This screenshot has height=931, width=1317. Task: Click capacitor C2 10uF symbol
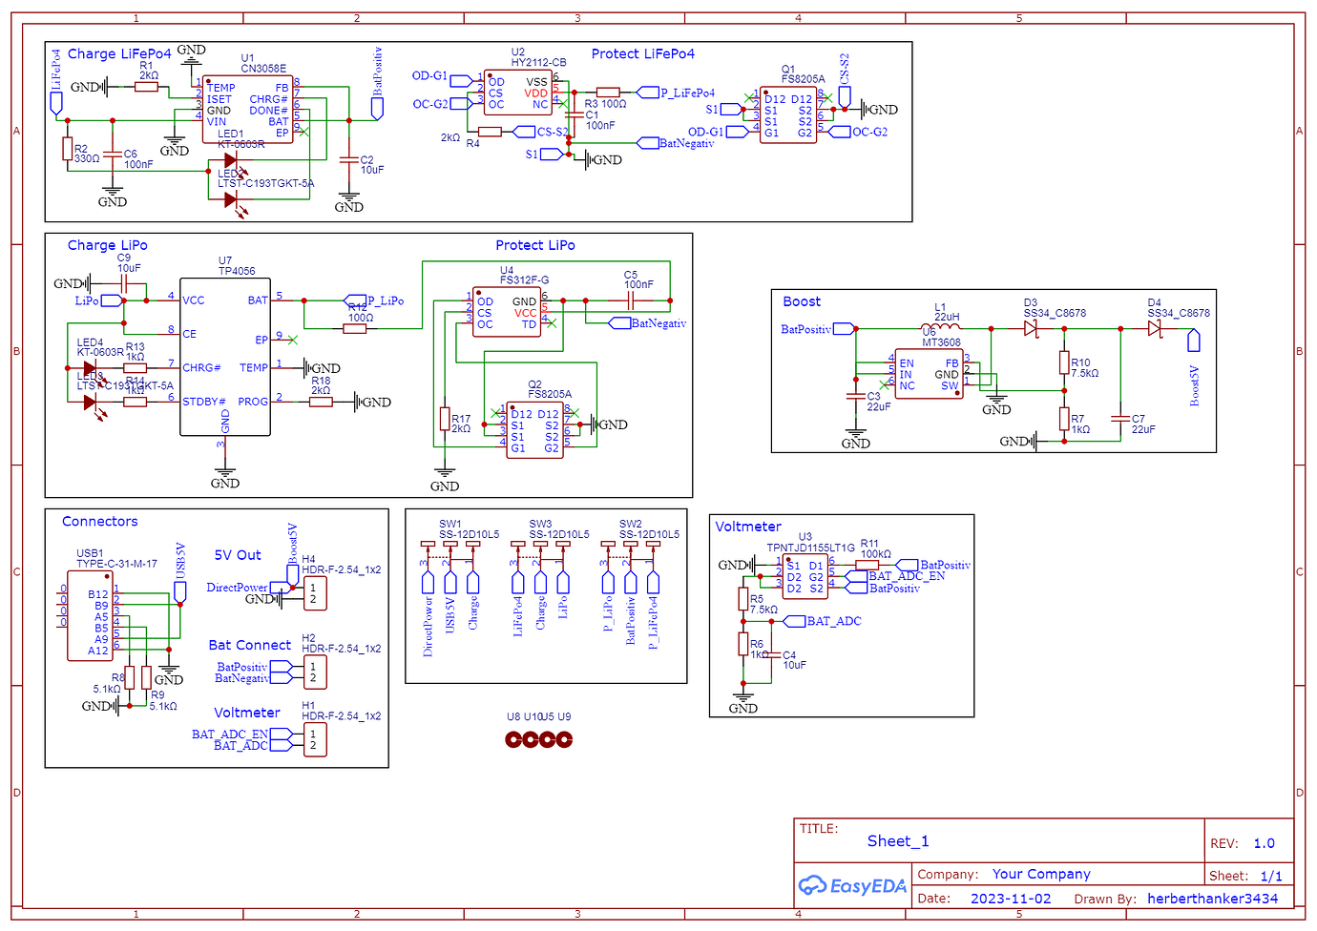coord(349,160)
